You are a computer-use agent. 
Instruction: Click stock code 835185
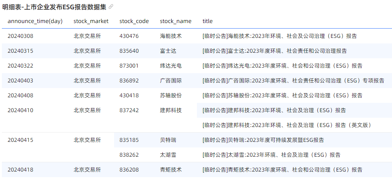pos(129,140)
